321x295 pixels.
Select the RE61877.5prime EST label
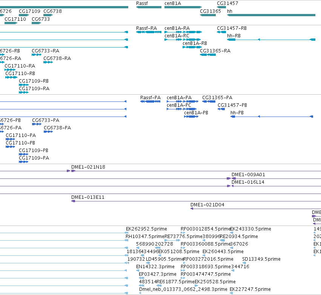pyautogui.click(x=175, y=282)
